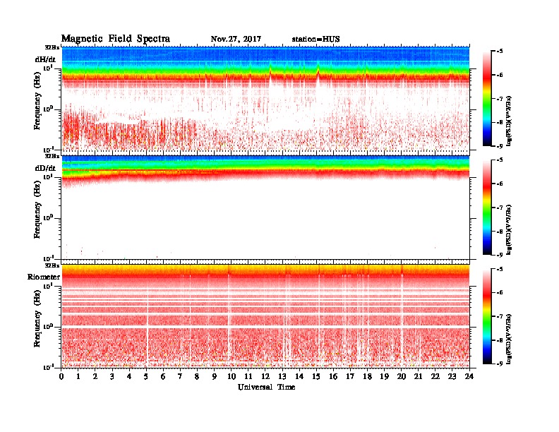Click the "-5" tick of dH/dt color bar
Screen dimensions: 559x432
(x=500, y=52)
